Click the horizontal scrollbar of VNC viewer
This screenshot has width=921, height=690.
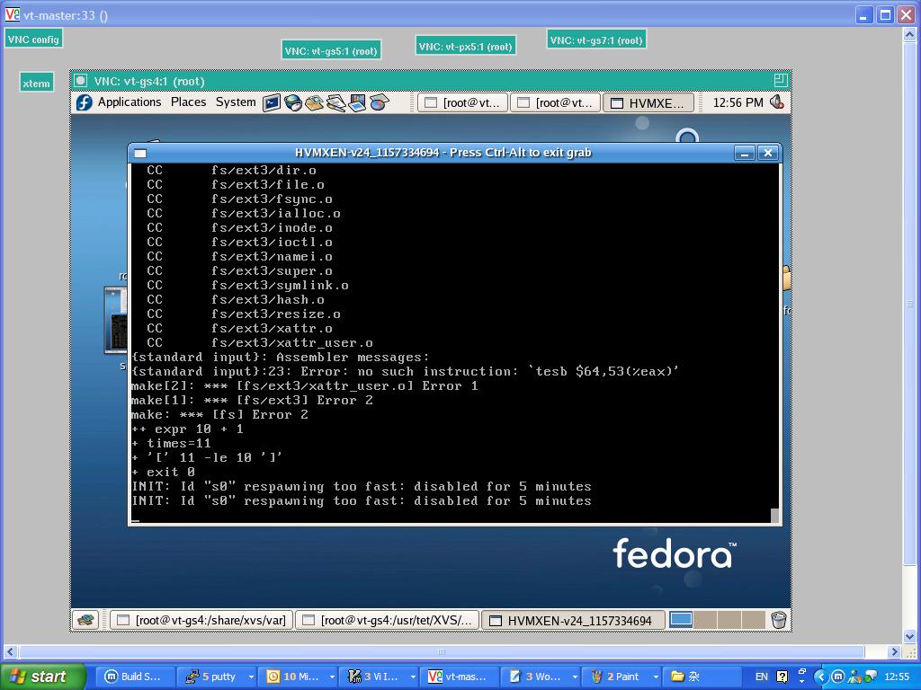tap(441, 651)
